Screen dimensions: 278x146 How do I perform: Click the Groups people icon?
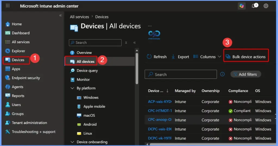coord(8,114)
